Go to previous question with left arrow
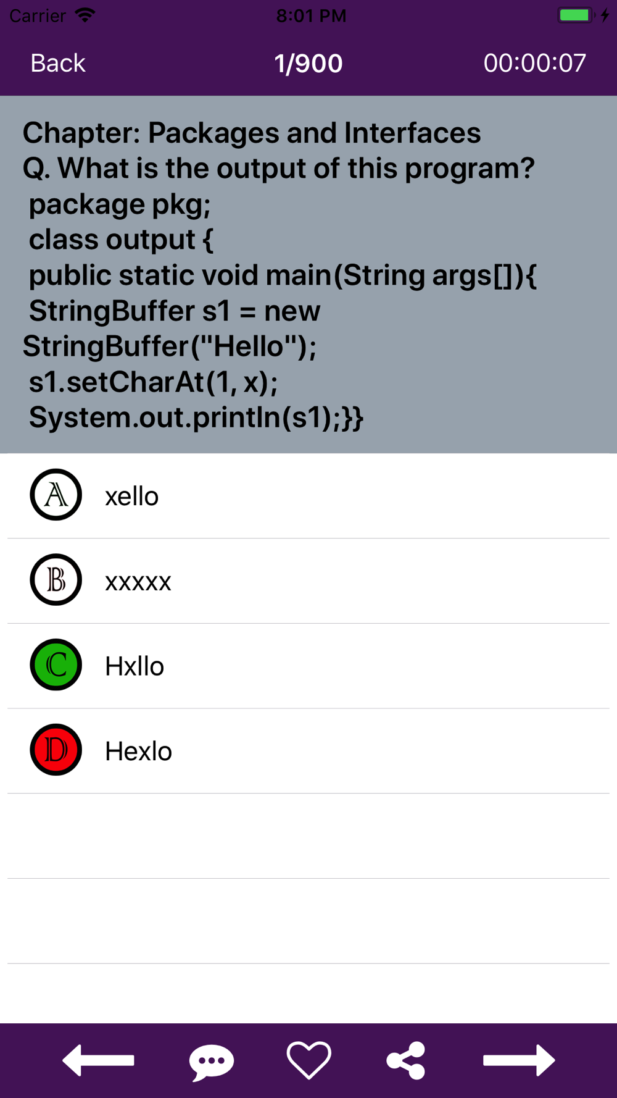 pos(98,1060)
